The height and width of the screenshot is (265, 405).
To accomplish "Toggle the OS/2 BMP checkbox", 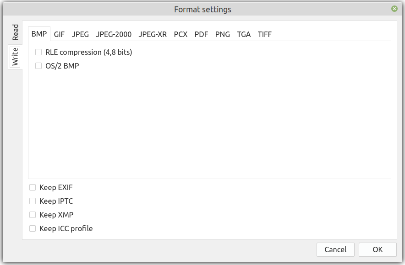I will 38,66.
